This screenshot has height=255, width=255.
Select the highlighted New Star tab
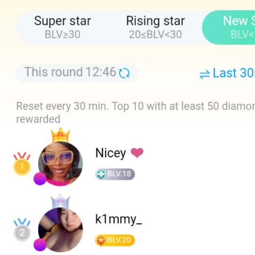tap(229, 27)
